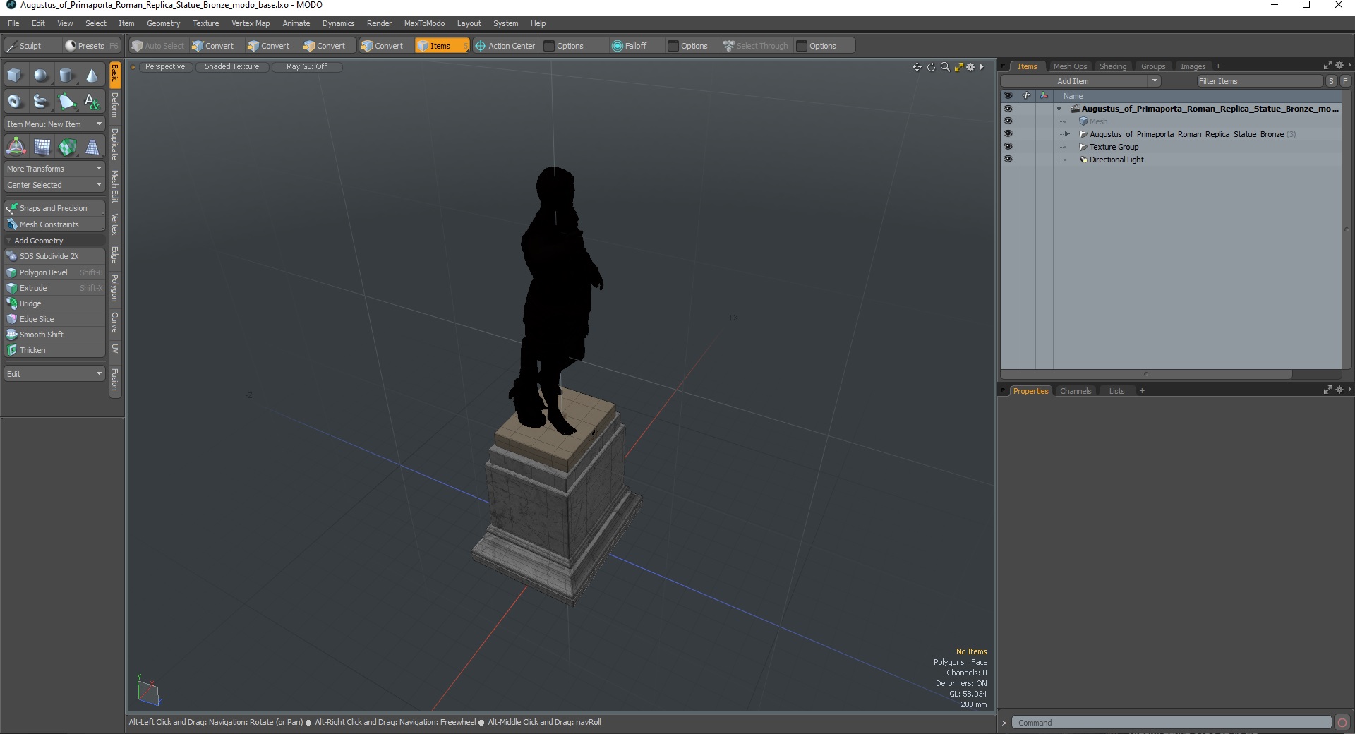Click the Filter Items input field
This screenshot has height=734, width=1355.
tap(1259, 81)
